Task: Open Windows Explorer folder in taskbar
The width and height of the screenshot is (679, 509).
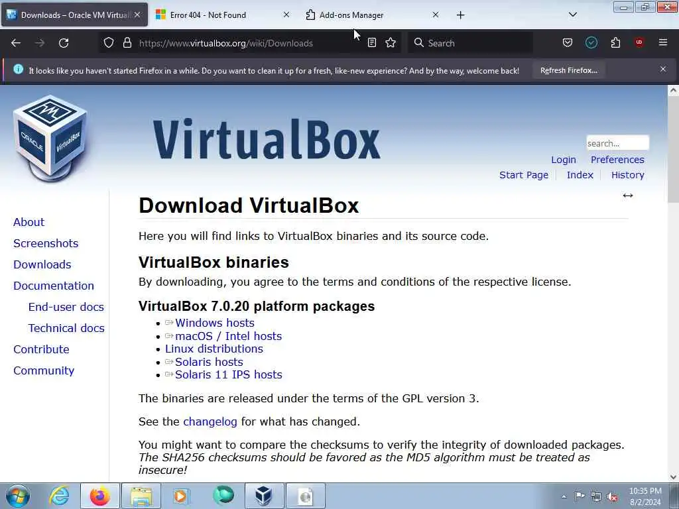Action: [141, 496]
